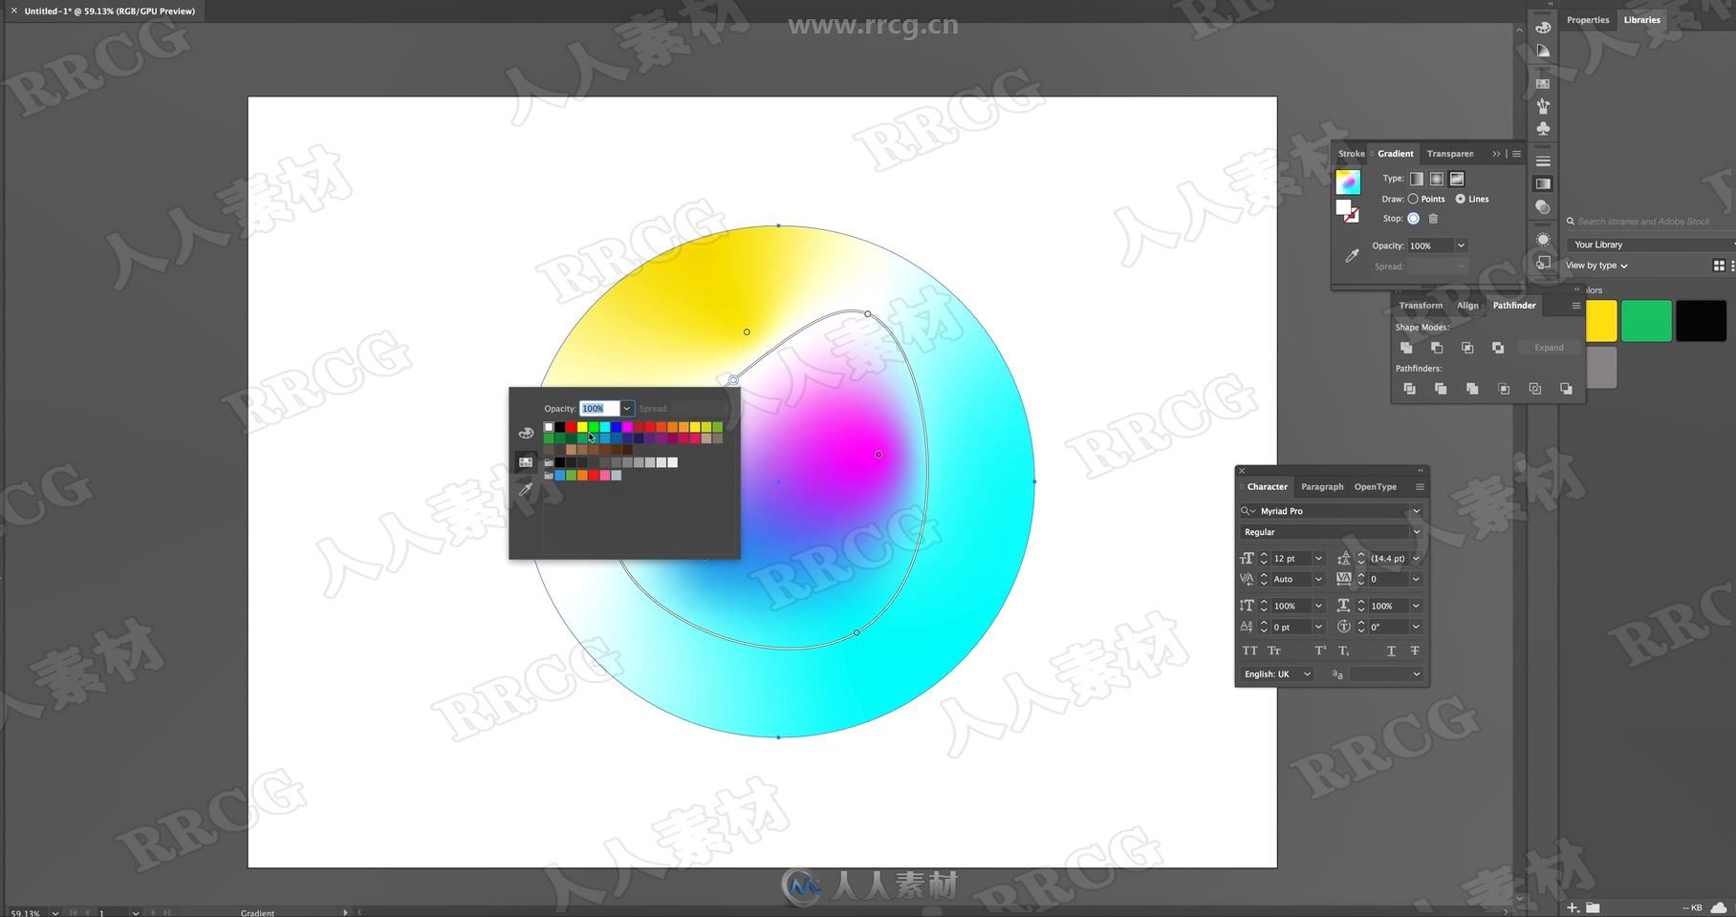This screenshot has height=917, width=1736.
Task: Open the Character panel flyout menu
Action: [x=1420, y=487]
